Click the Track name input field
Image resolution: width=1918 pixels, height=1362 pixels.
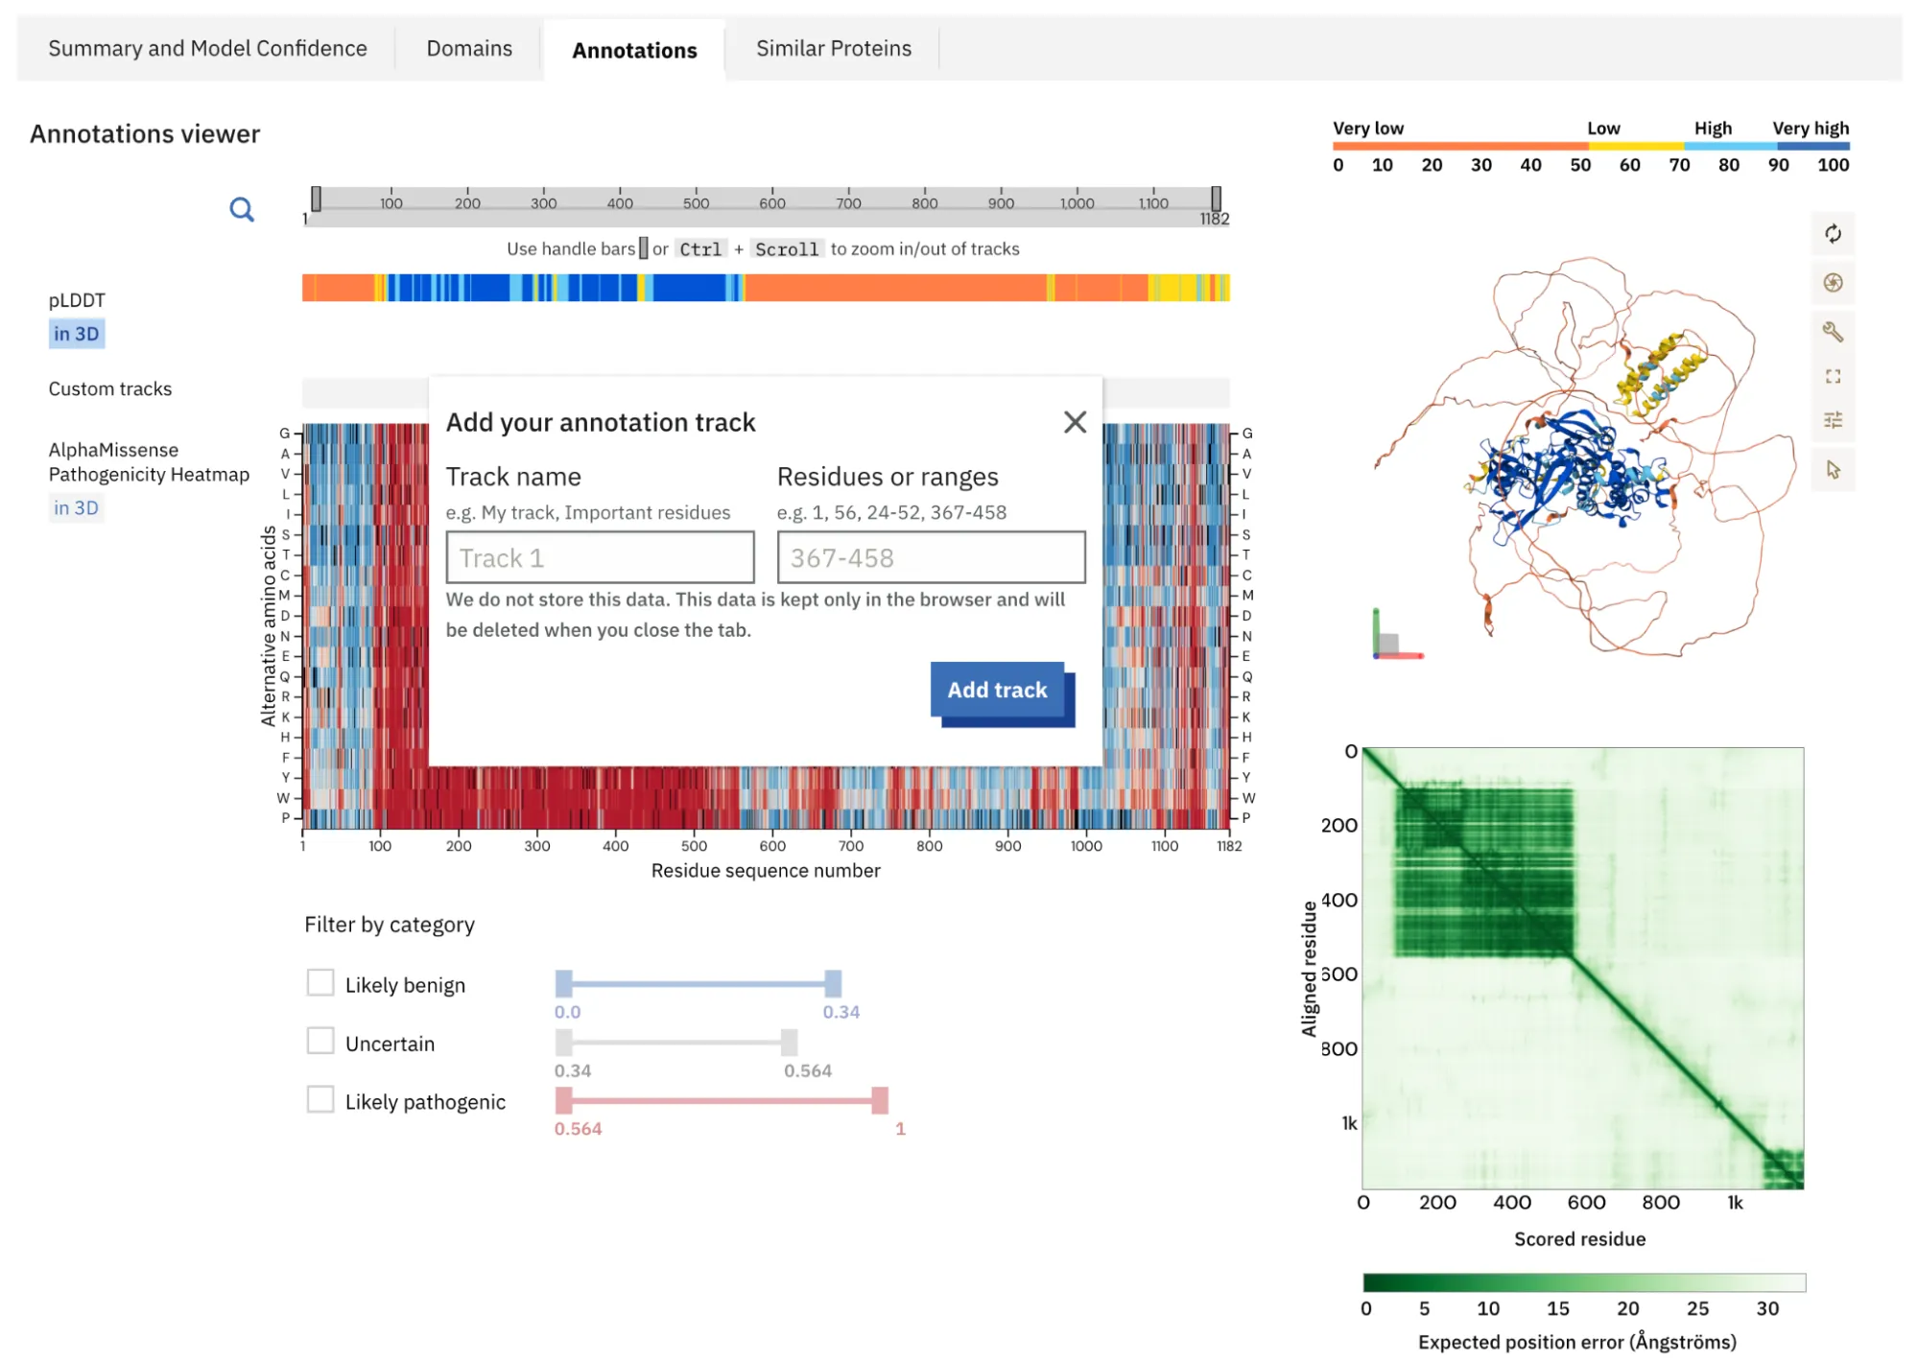click(600, 557)
